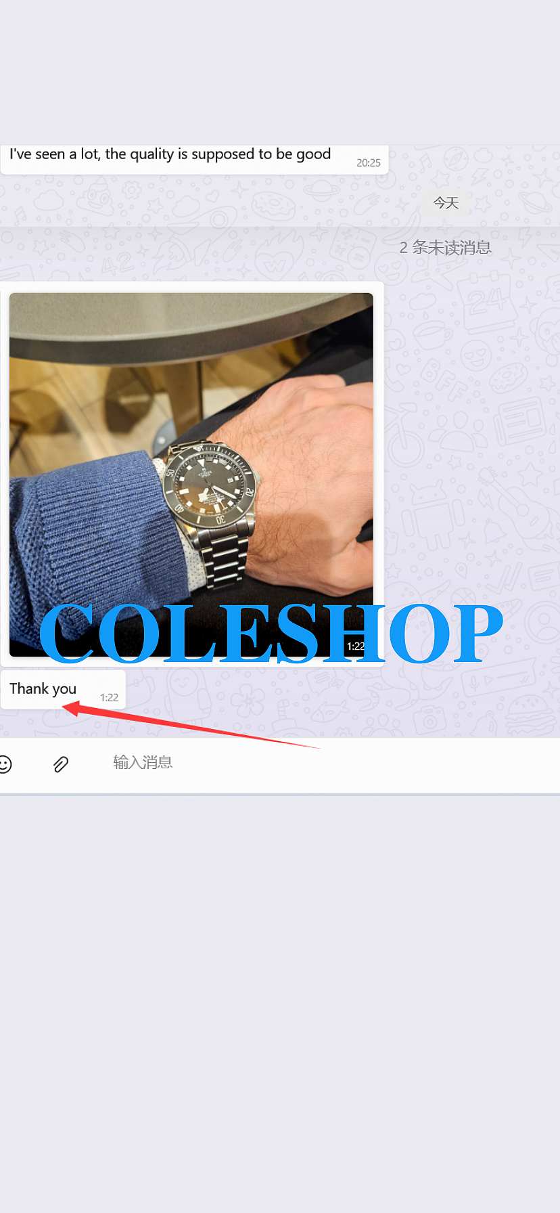Click the 1:22 time beside Thank you

pos(109,697)
